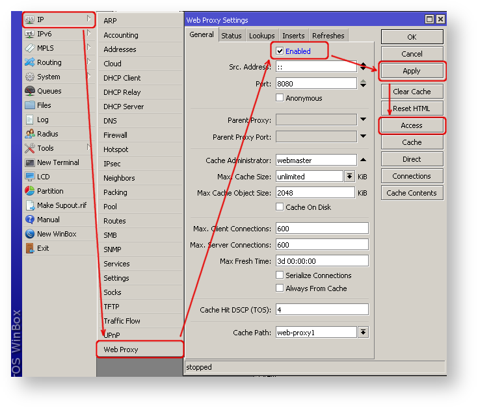
Task: Open the Lookups tab
Action: pos(261,36)
